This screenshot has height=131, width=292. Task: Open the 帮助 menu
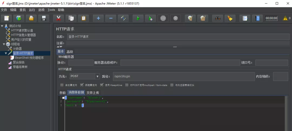pyautogui.click(x=61, y=10)
